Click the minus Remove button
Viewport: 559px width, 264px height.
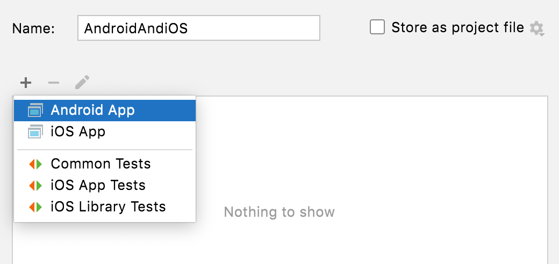tap(54, 83)
